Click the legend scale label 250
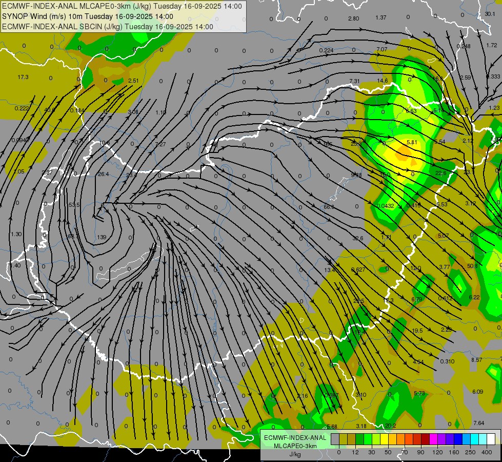 point(470,452)
